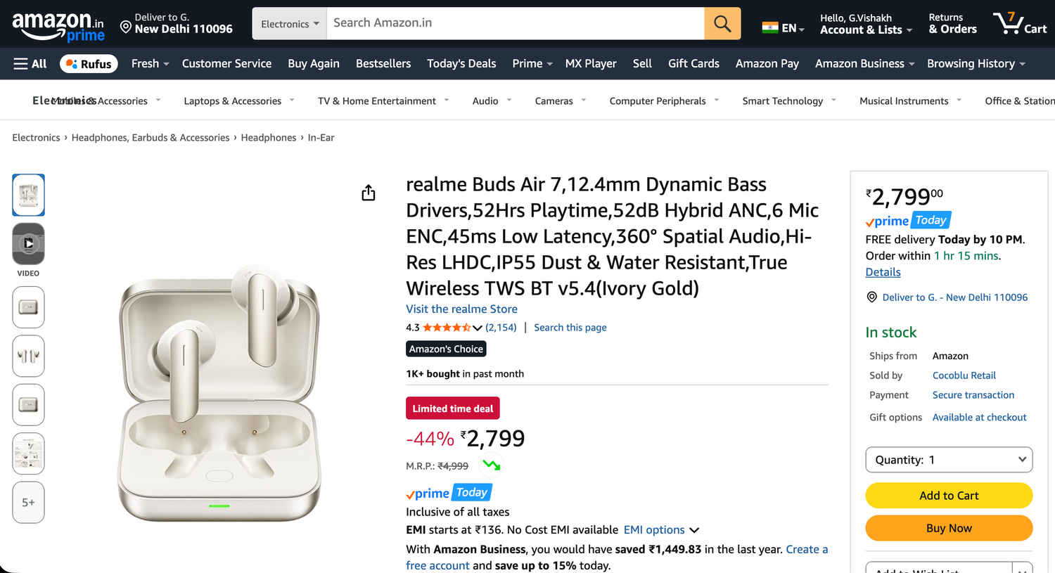The width and height of the screenshot is (1055, 573).
Task: Click the Search Amazon.in input field
Action: coord(515,23)
